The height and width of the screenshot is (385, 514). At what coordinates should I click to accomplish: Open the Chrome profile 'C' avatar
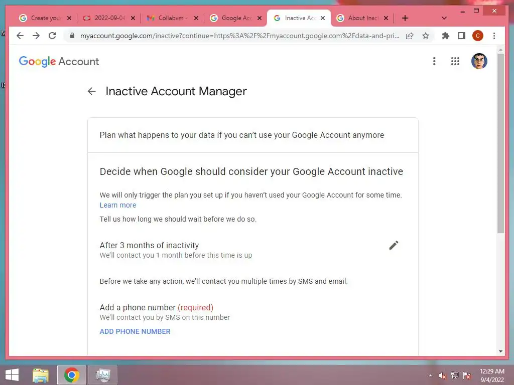pos(478,36)
